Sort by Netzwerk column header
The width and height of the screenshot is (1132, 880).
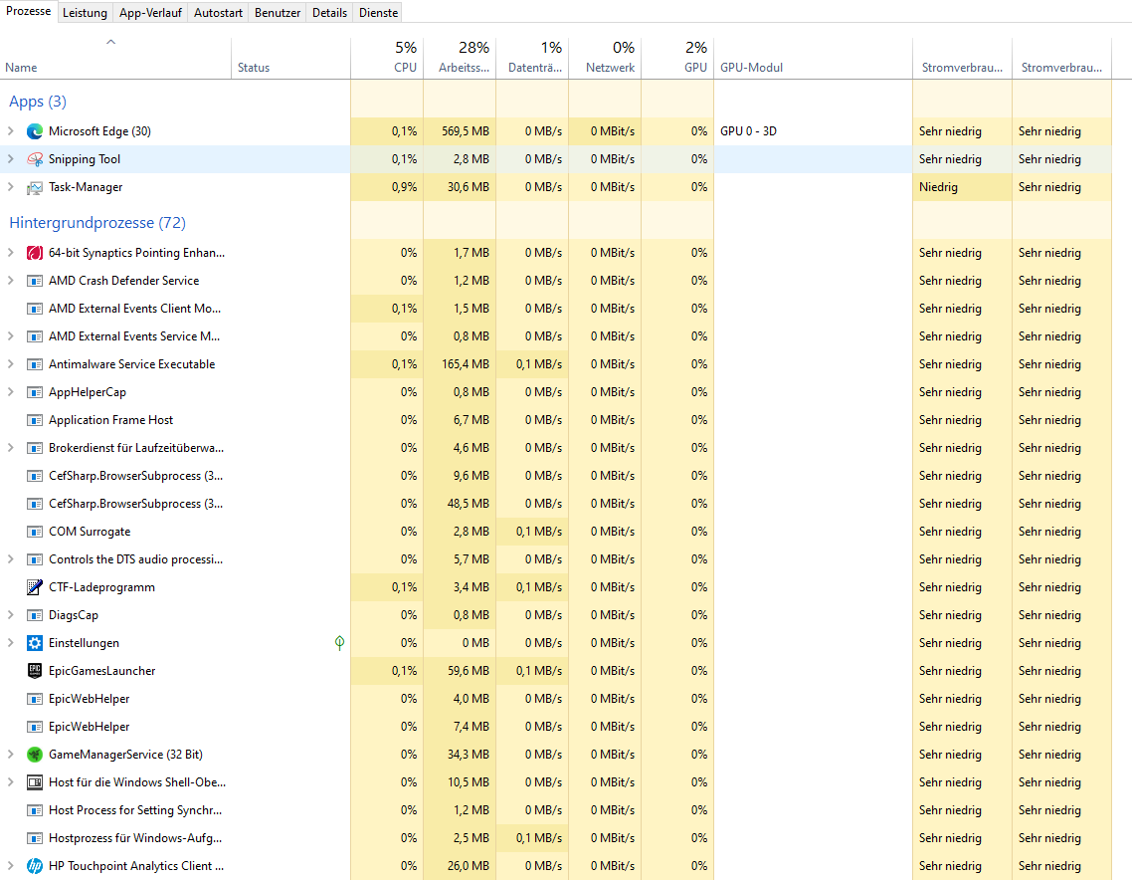tap(605, 58)
